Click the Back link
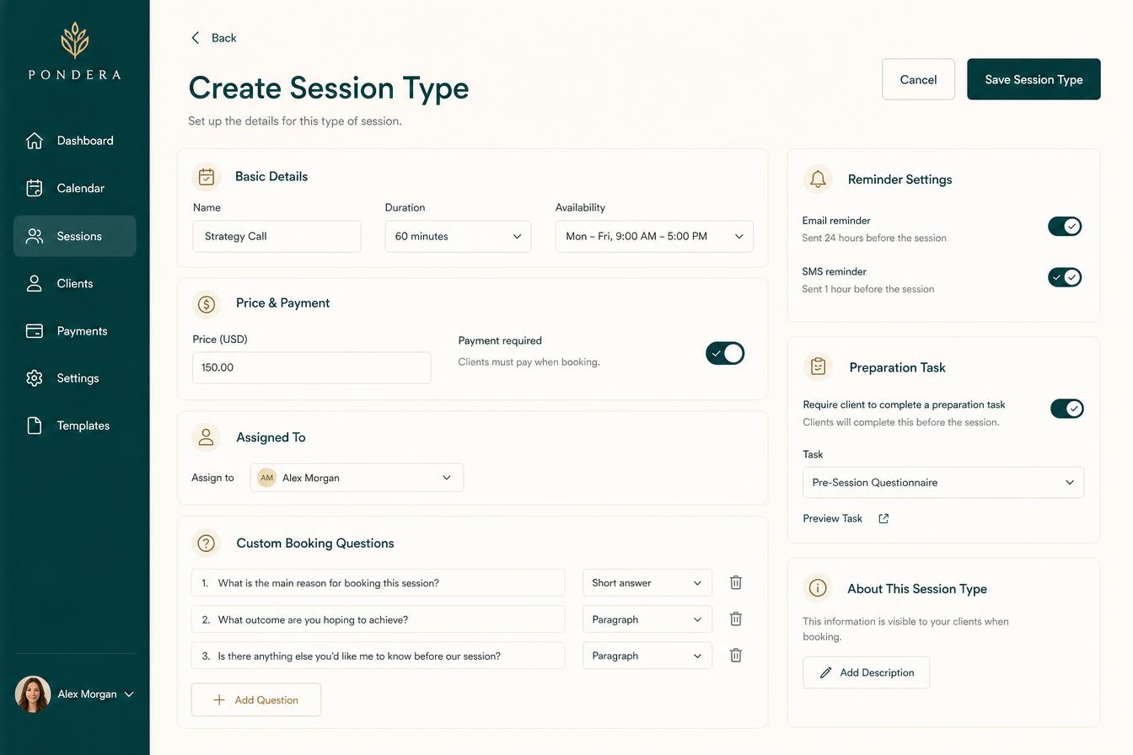The image size is (1133, 755). (x=214, y=38)
